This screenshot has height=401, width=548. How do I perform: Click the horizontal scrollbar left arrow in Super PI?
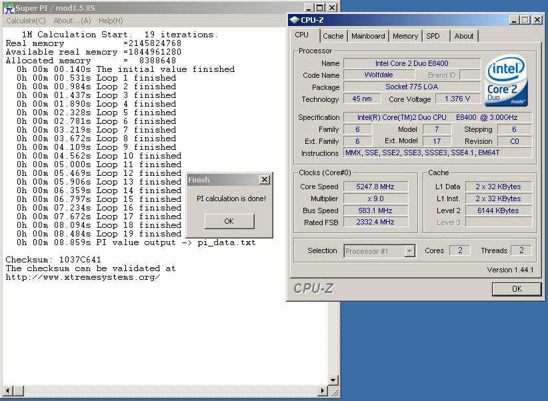[x=8, y=391]
